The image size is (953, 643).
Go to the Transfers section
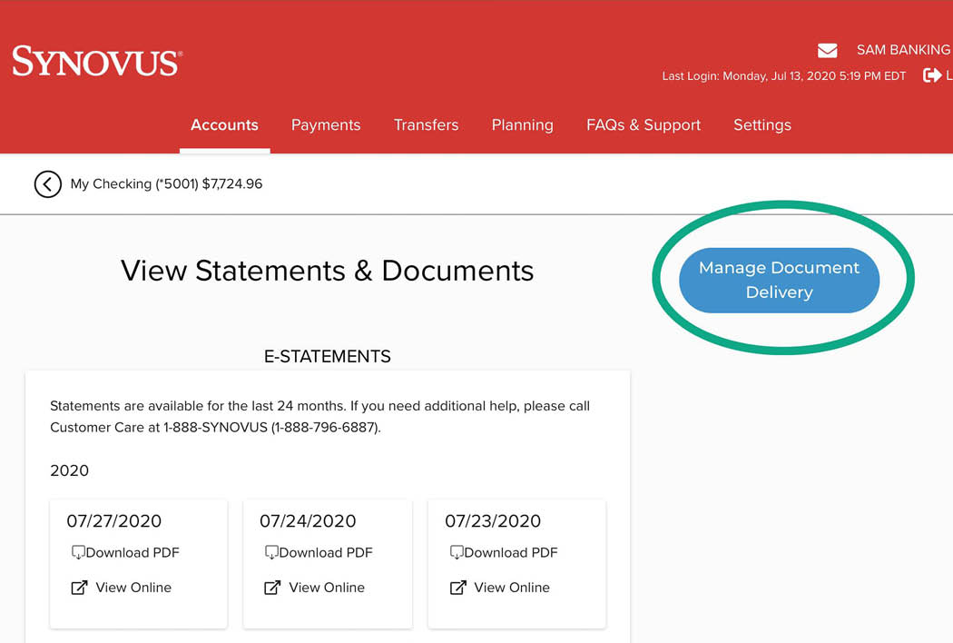426,125
